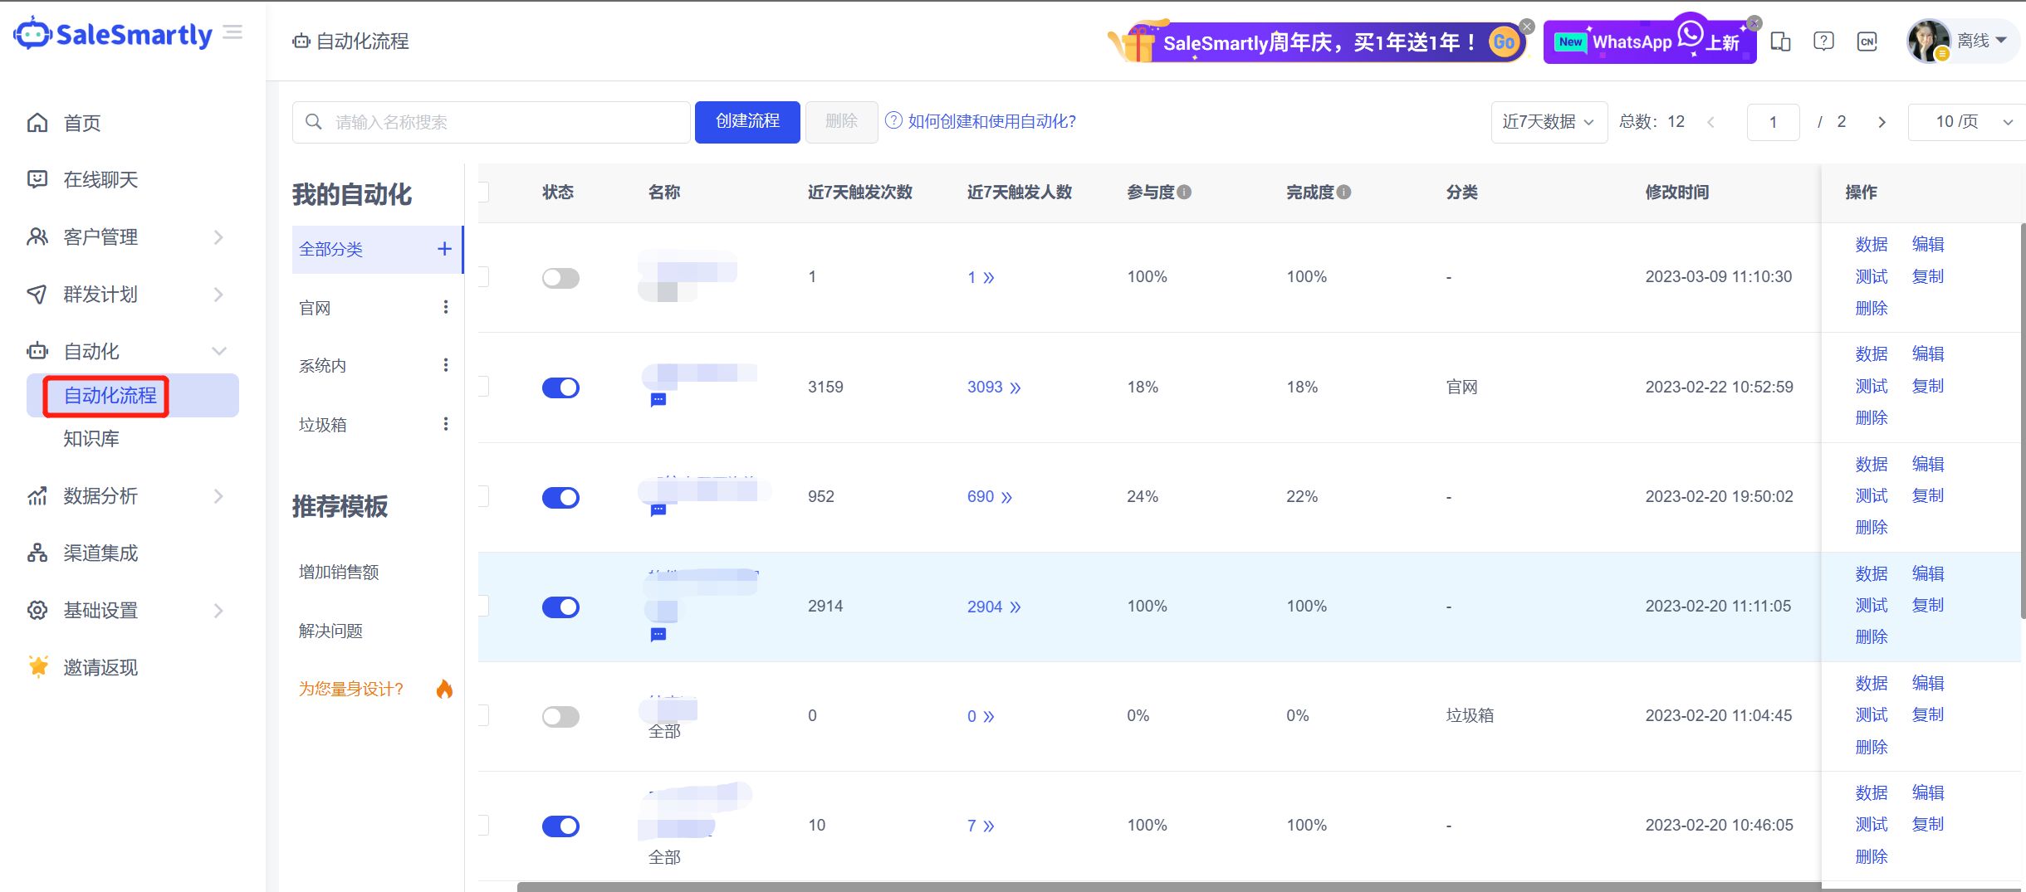Open the 如何创建和使用自动化 help link
Screen dimensions: 2026x892
point(991,122)
